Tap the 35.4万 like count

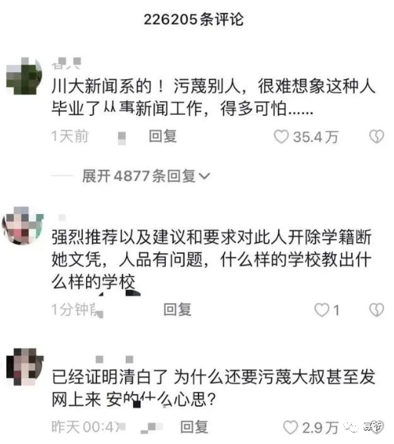coord(316,137)
